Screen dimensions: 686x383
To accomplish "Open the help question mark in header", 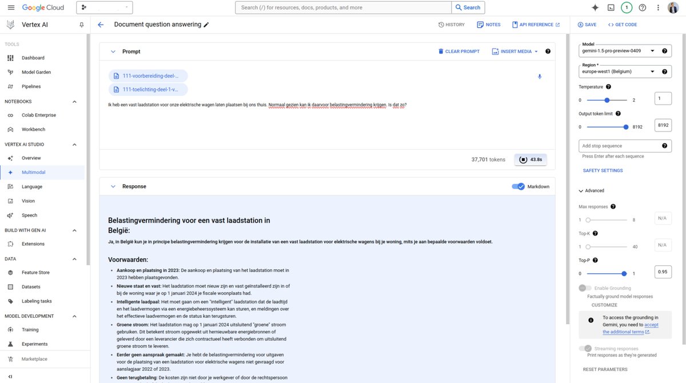I will pos(643,7).
